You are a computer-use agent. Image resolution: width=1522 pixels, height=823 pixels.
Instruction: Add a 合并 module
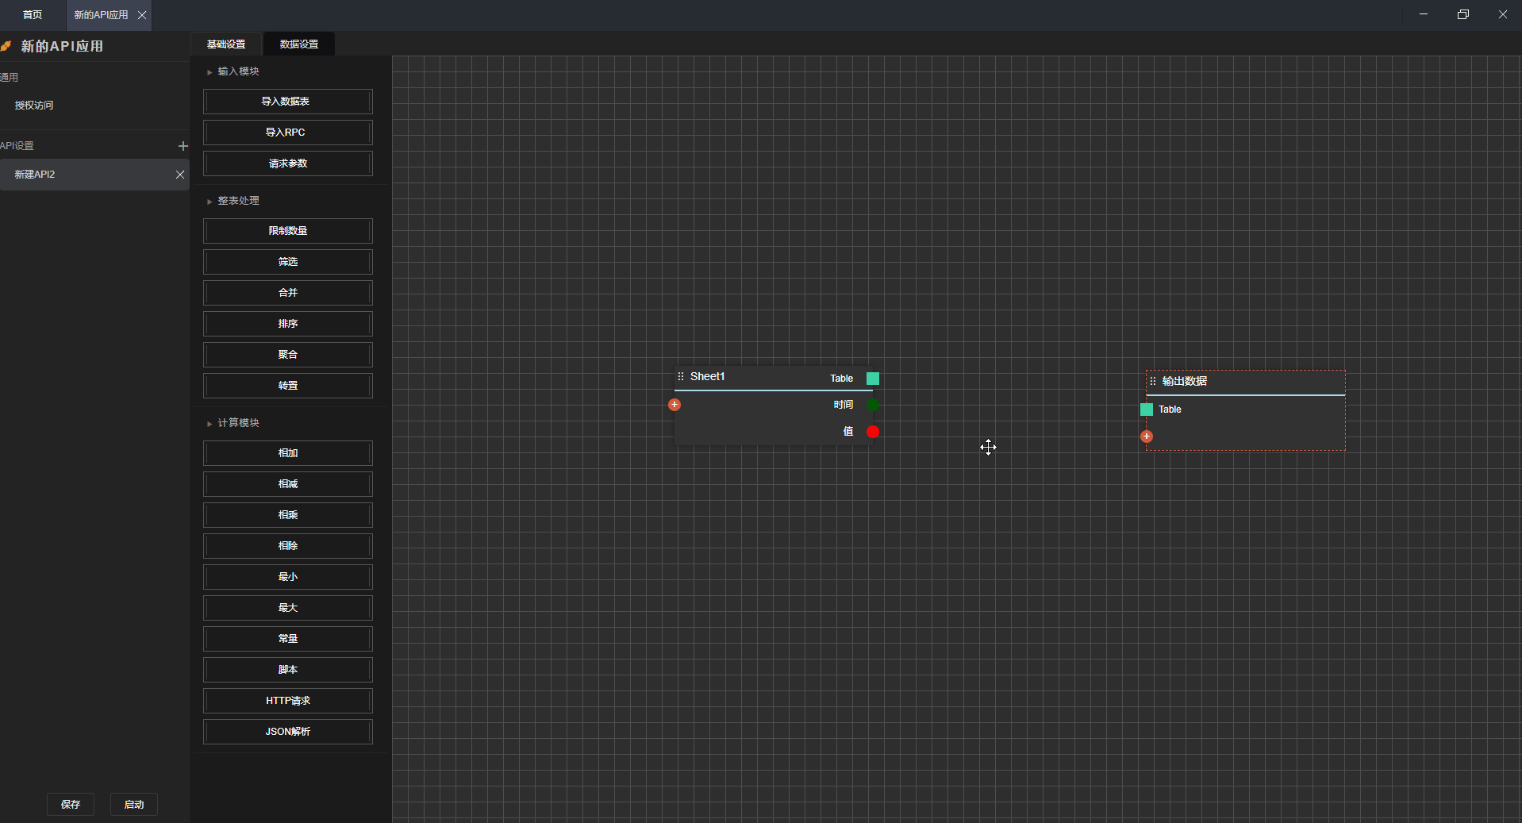(x=288, y=293)
